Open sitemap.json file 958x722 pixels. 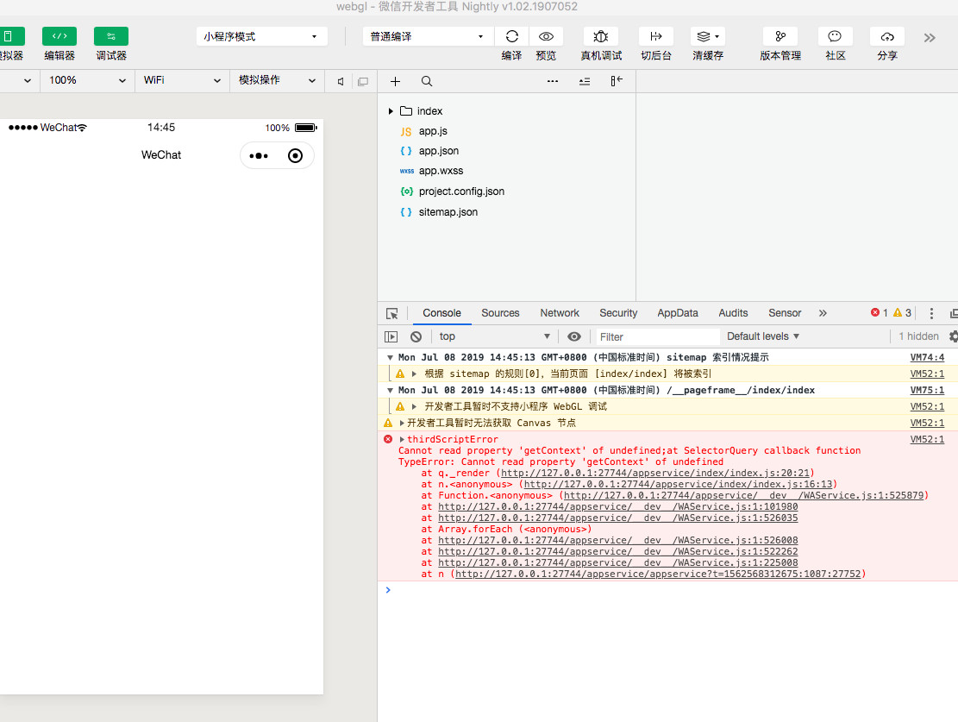[448, 212]
